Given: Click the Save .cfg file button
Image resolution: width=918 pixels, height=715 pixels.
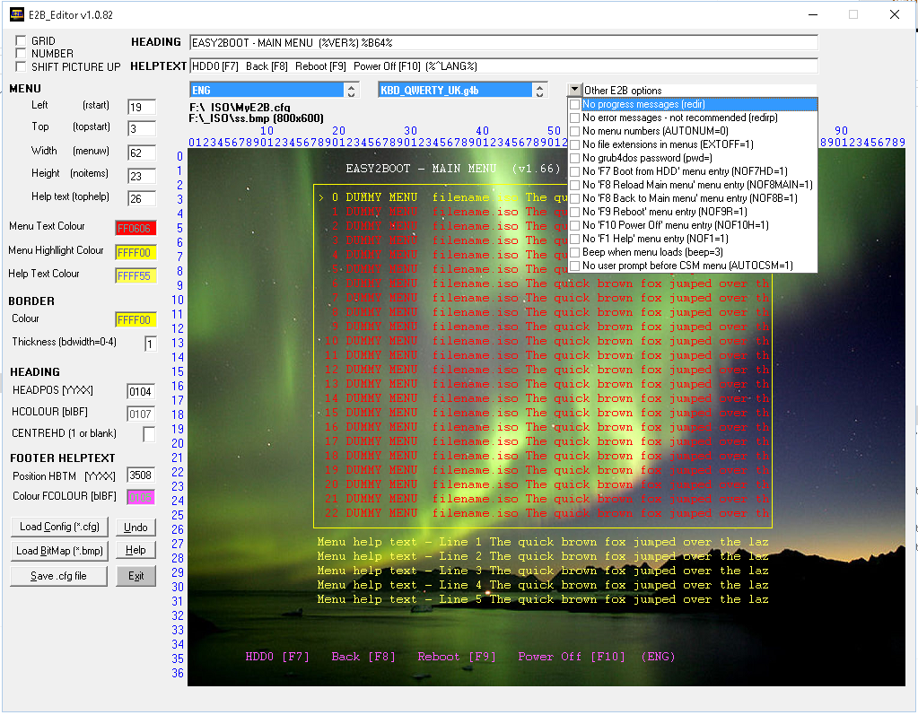Looking at the screenshot, I should pos(58,576).
